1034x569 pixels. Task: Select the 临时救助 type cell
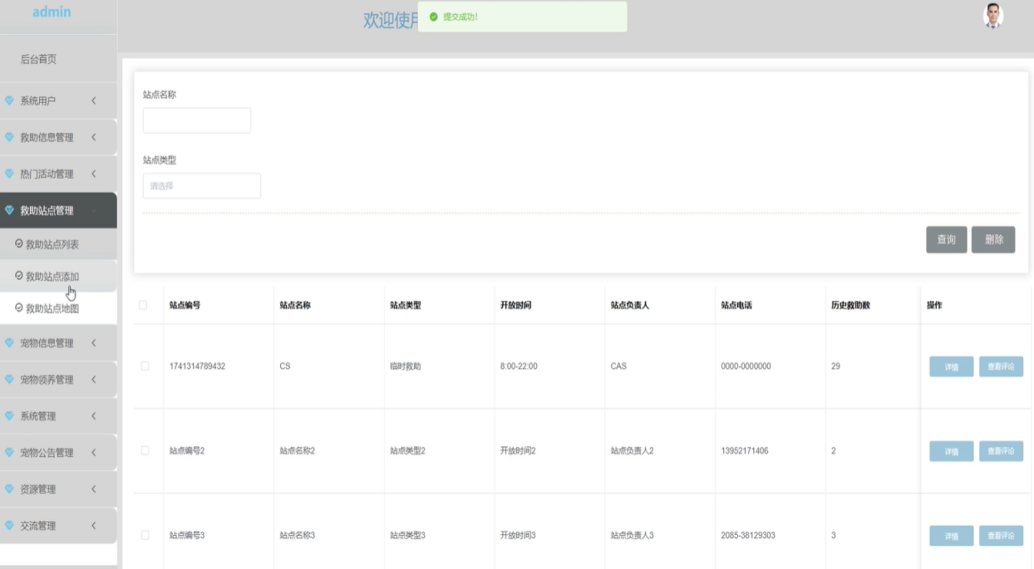[x=405, y=365]
